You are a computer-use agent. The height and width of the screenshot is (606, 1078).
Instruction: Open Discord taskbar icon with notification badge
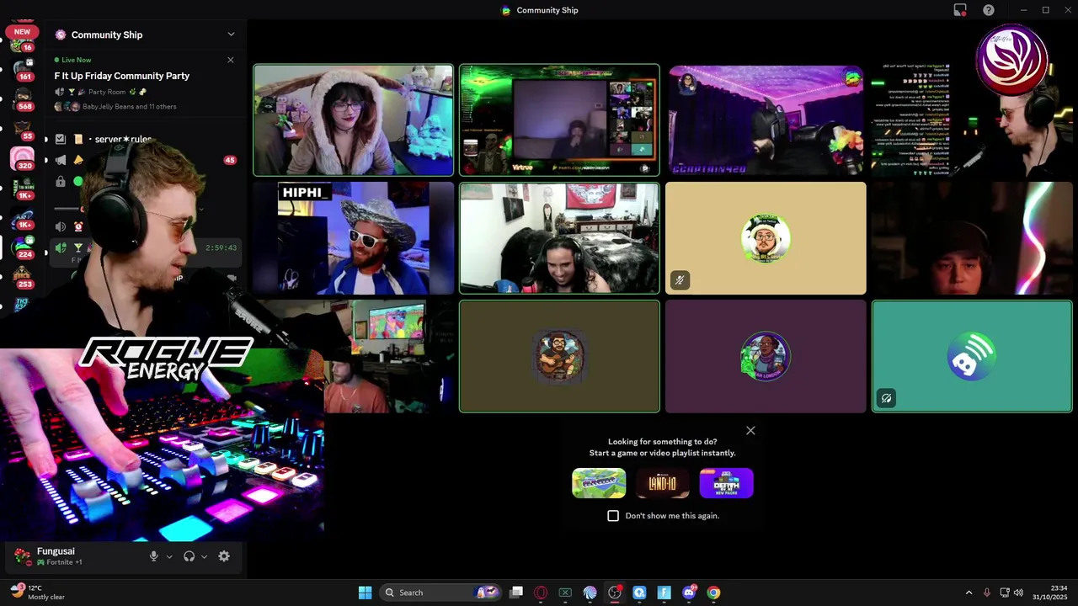(x=689, y=593)
